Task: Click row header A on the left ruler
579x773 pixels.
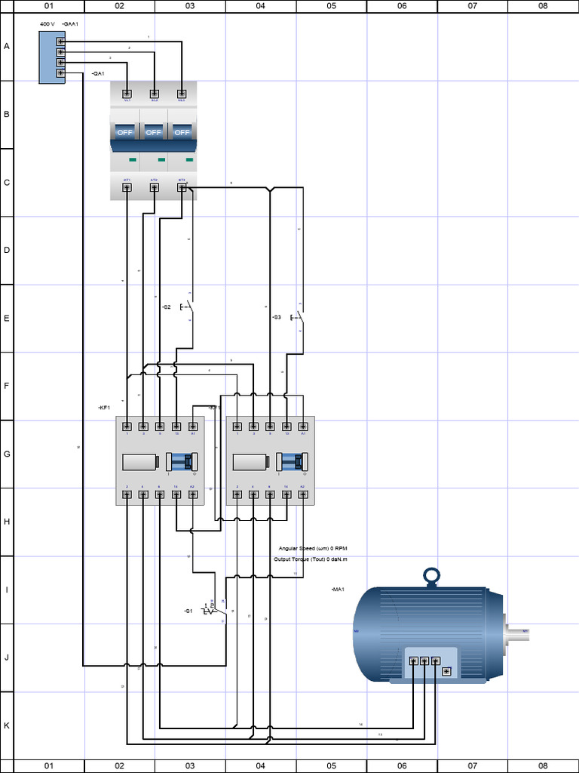Action: tap(7, 46)
